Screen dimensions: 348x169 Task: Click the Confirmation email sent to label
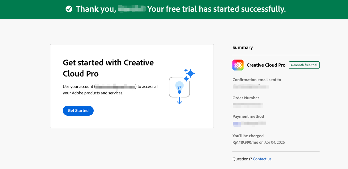(257, 80)
